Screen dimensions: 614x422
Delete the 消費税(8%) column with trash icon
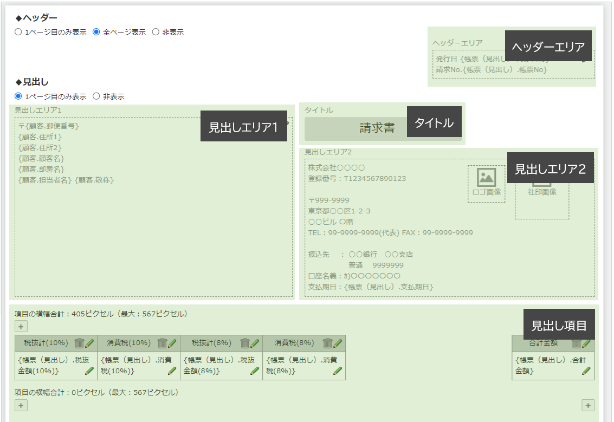pyautogui.click(x=327, y=342)
